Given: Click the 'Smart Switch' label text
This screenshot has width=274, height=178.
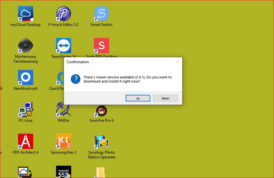Looking at the screenshot, I should [101, 25].
